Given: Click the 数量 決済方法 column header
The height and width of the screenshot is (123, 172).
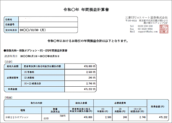Looking at the screenshot, I should (x=55, y=110).
